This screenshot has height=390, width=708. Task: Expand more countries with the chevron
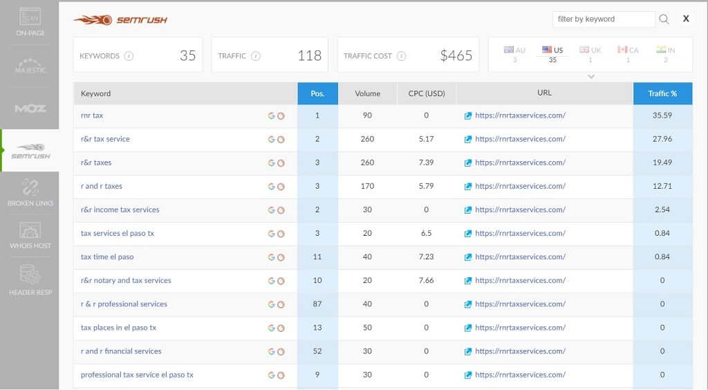click(590, 76)
